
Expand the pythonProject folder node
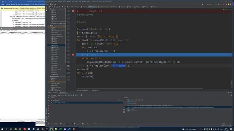point(49,76)
